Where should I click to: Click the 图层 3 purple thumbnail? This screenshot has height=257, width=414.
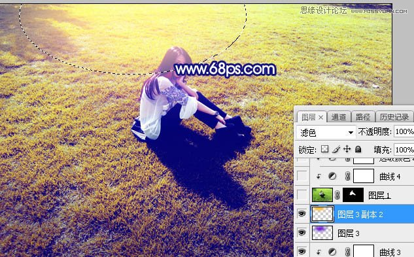(x=322, y=233)
